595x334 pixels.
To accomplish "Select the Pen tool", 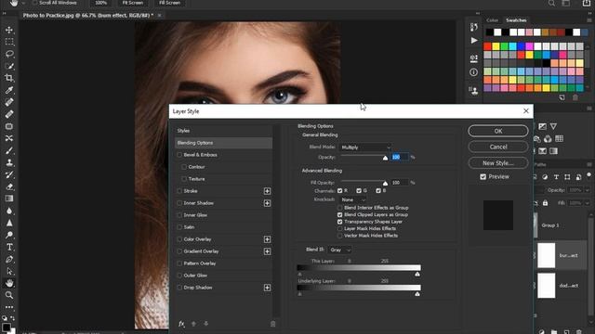I will click(x=9, y=260).
